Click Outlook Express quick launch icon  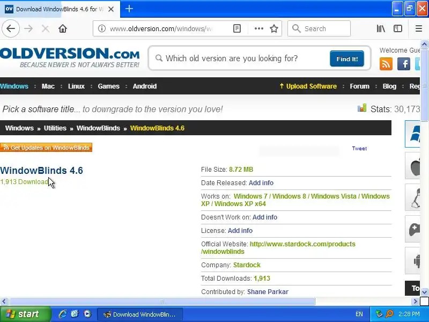pyautogui.click(x=75, y=314)
